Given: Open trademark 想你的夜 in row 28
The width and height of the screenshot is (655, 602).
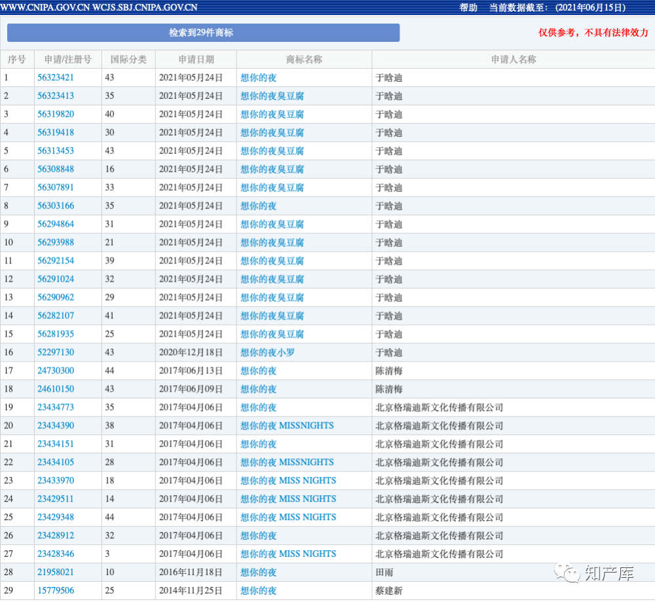Looking at the screenshot, I should pyautogui.click(x=258, y=573).
